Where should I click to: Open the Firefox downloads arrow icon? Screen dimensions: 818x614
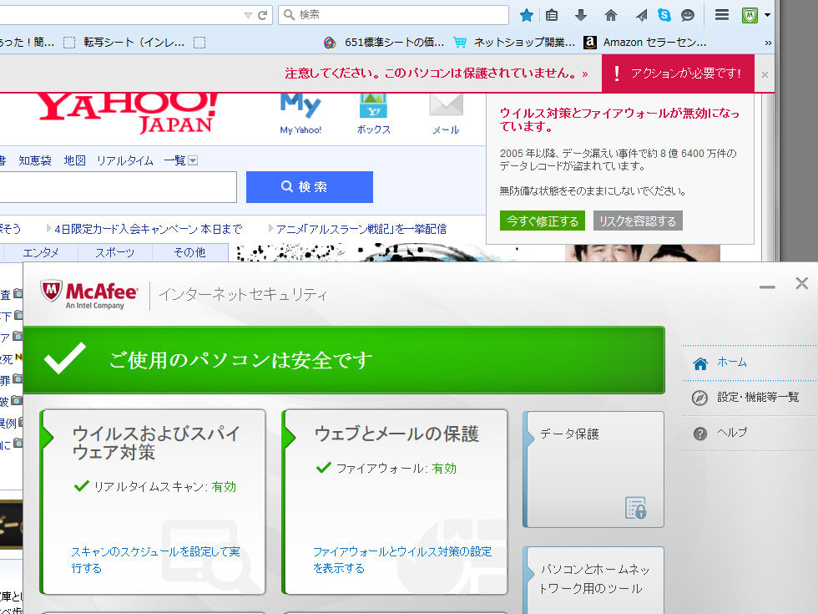coord(582,15)
